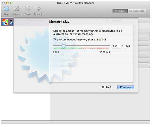Image resolution: width=152 pixels, height=127 pixels.
Task: Switch to the Snapshots view
Action: pos(137,11)
